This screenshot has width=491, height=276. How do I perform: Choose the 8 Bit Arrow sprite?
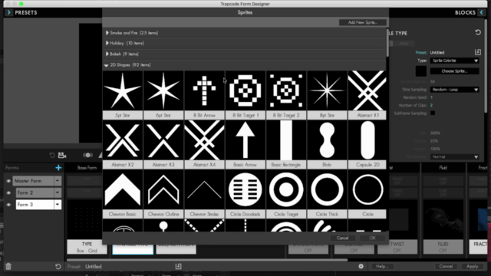point(204,95)
